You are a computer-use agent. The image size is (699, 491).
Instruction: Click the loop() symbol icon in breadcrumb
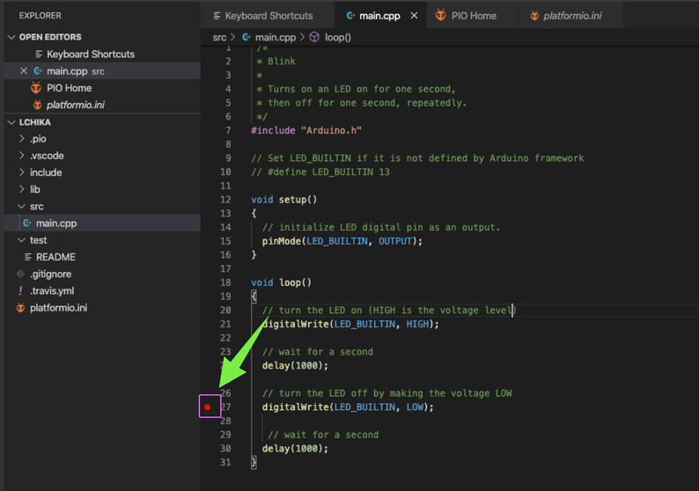click(x=314, y=37)
